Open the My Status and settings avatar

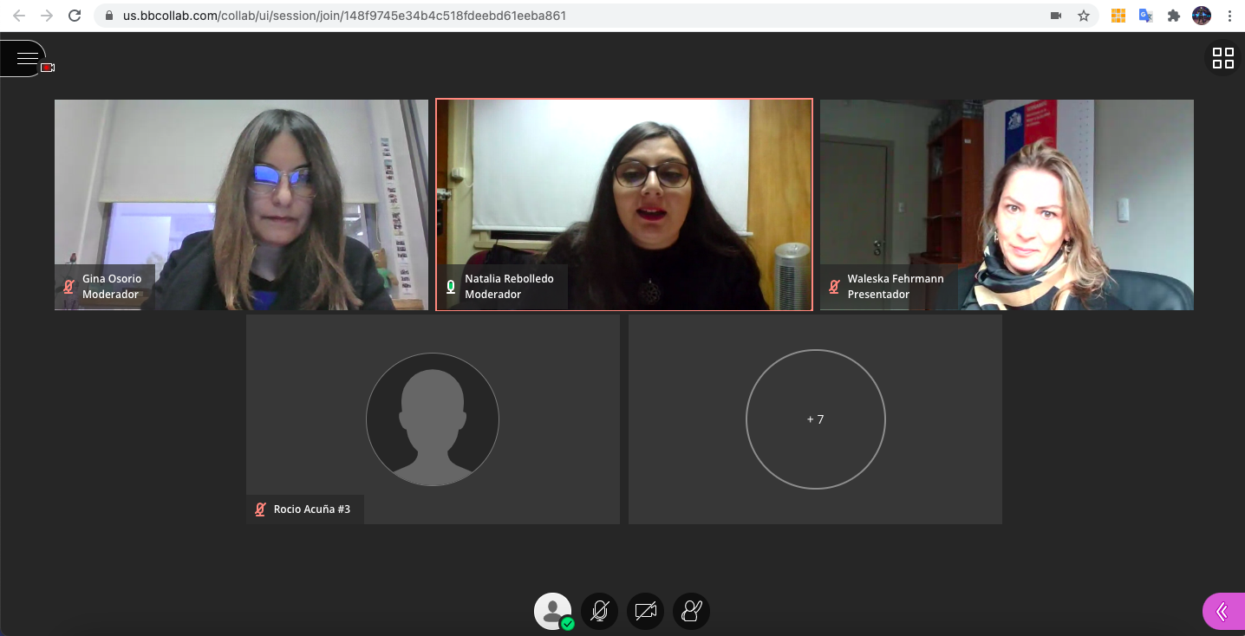pyautogui.click(x=552, y=611)
